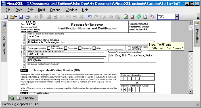
Task: Open the Window menu
Action: pyautogui.click(x=71, y=10)
